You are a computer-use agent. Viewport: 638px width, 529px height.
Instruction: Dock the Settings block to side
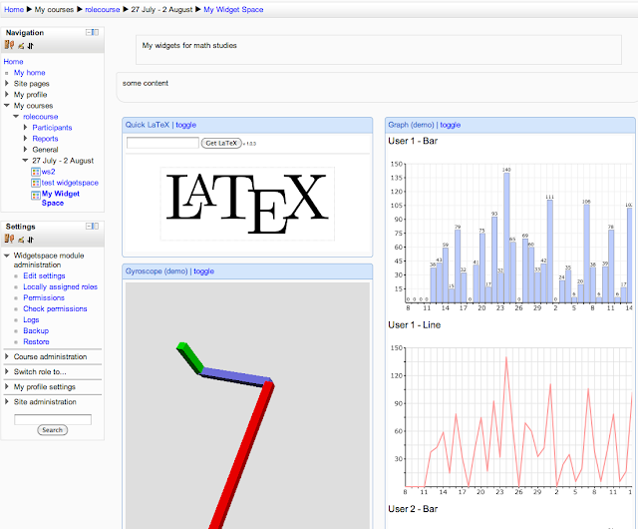coord(96,227)
